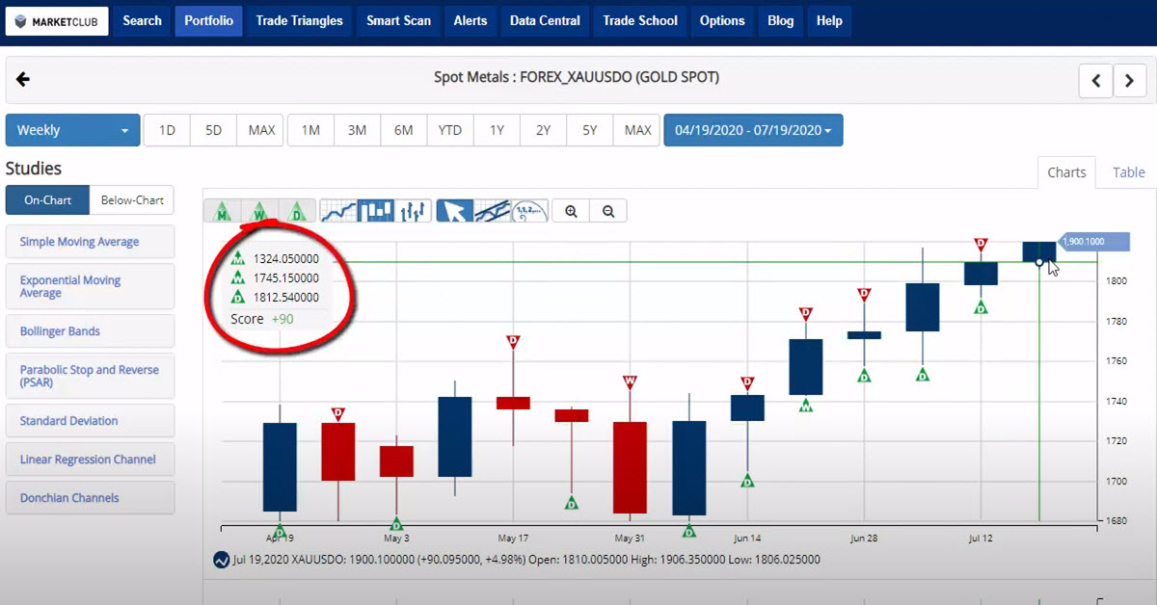
Task: Select the trend line drawing tool
Action: tap(492, 210)
